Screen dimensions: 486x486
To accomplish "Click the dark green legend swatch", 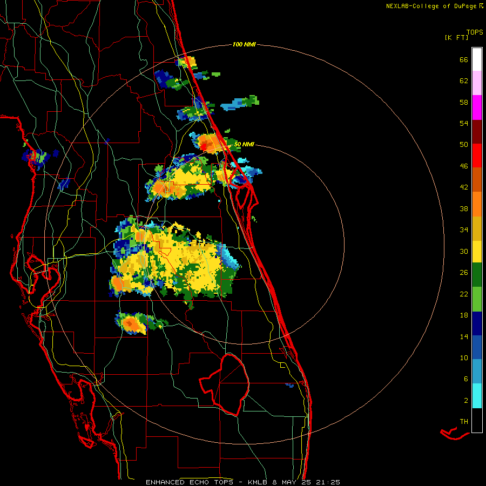I will tap(477, 275).
